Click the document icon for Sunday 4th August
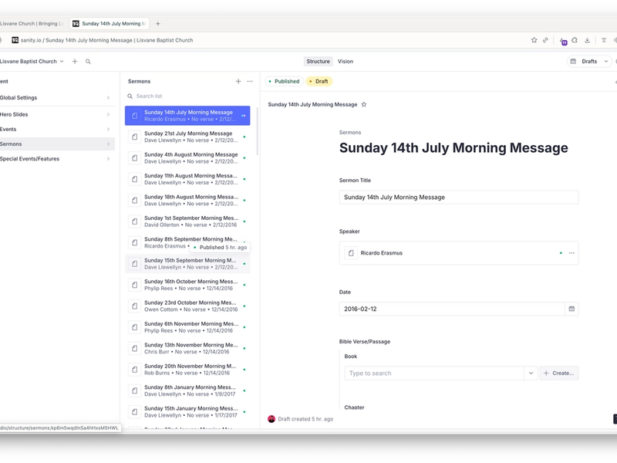This screenshot has width=617, height=463. (134, 158)
